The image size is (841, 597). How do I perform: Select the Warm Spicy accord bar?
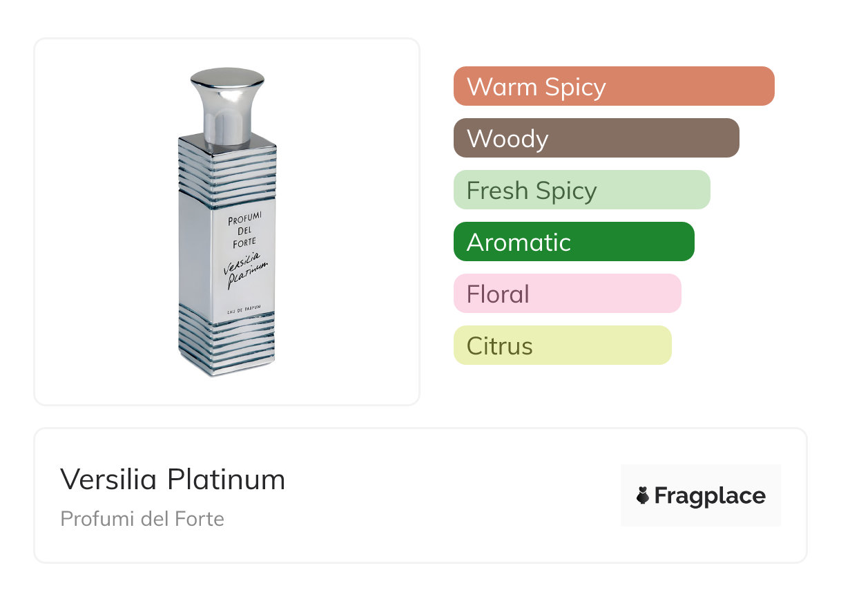click(613, 86)
